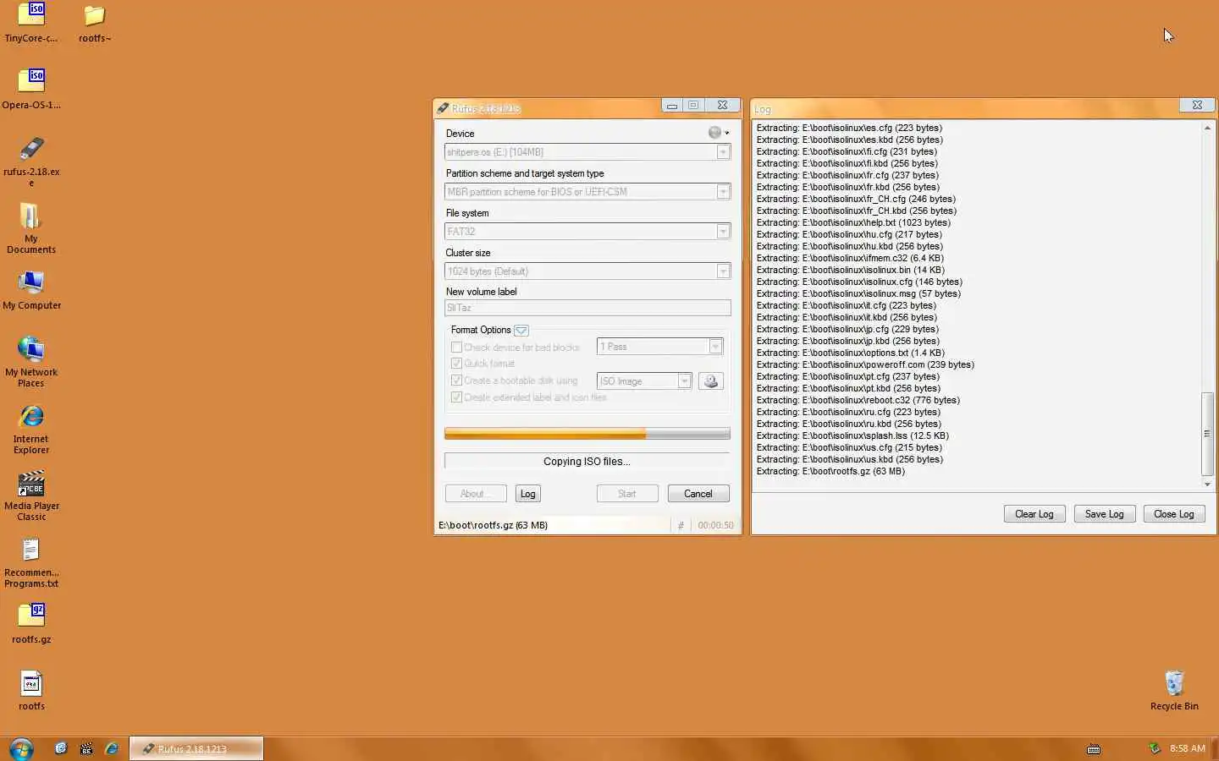The width and height of the screenshot is (1219, 761).
Task: Click Rufus language globe icon
Action: [715, 133]
